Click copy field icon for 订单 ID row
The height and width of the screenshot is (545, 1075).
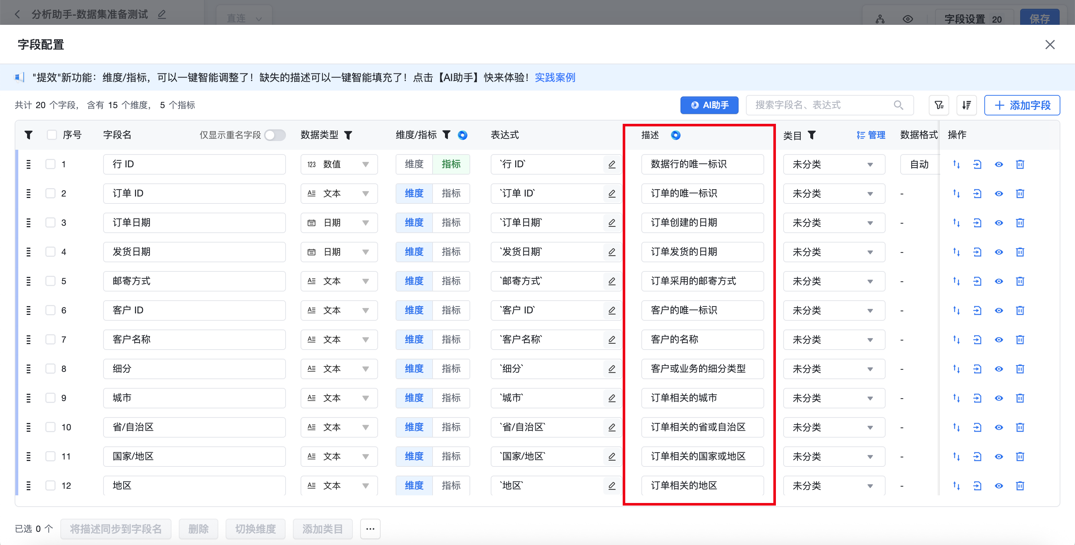tap(977, 194)
